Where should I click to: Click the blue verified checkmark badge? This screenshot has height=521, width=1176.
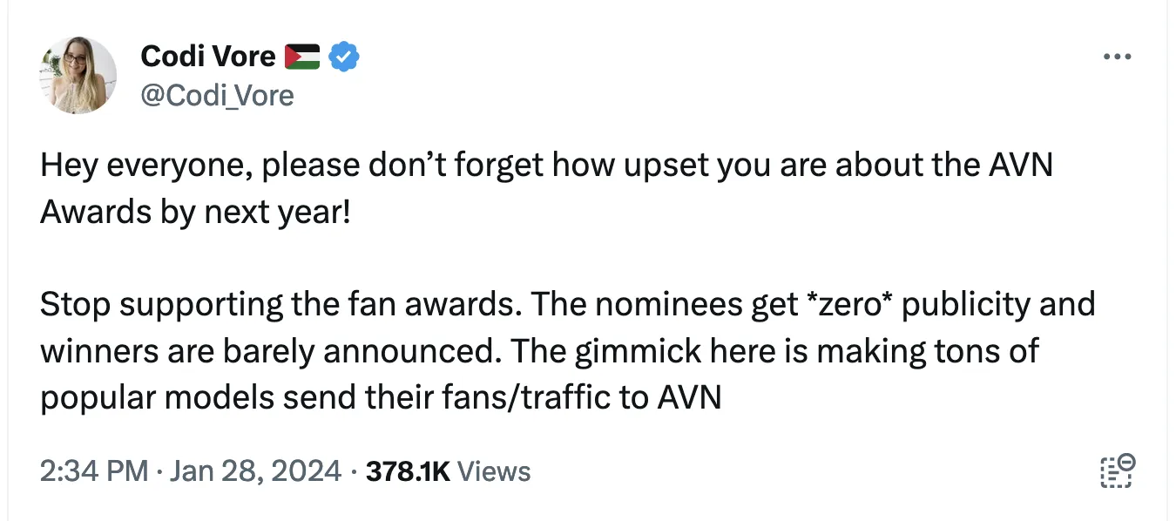click(345, 58)
